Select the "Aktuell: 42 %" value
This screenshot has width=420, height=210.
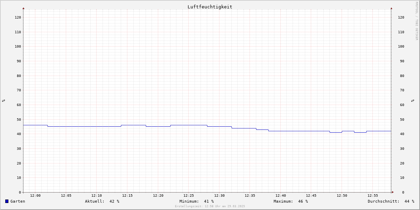click(102, 201)
